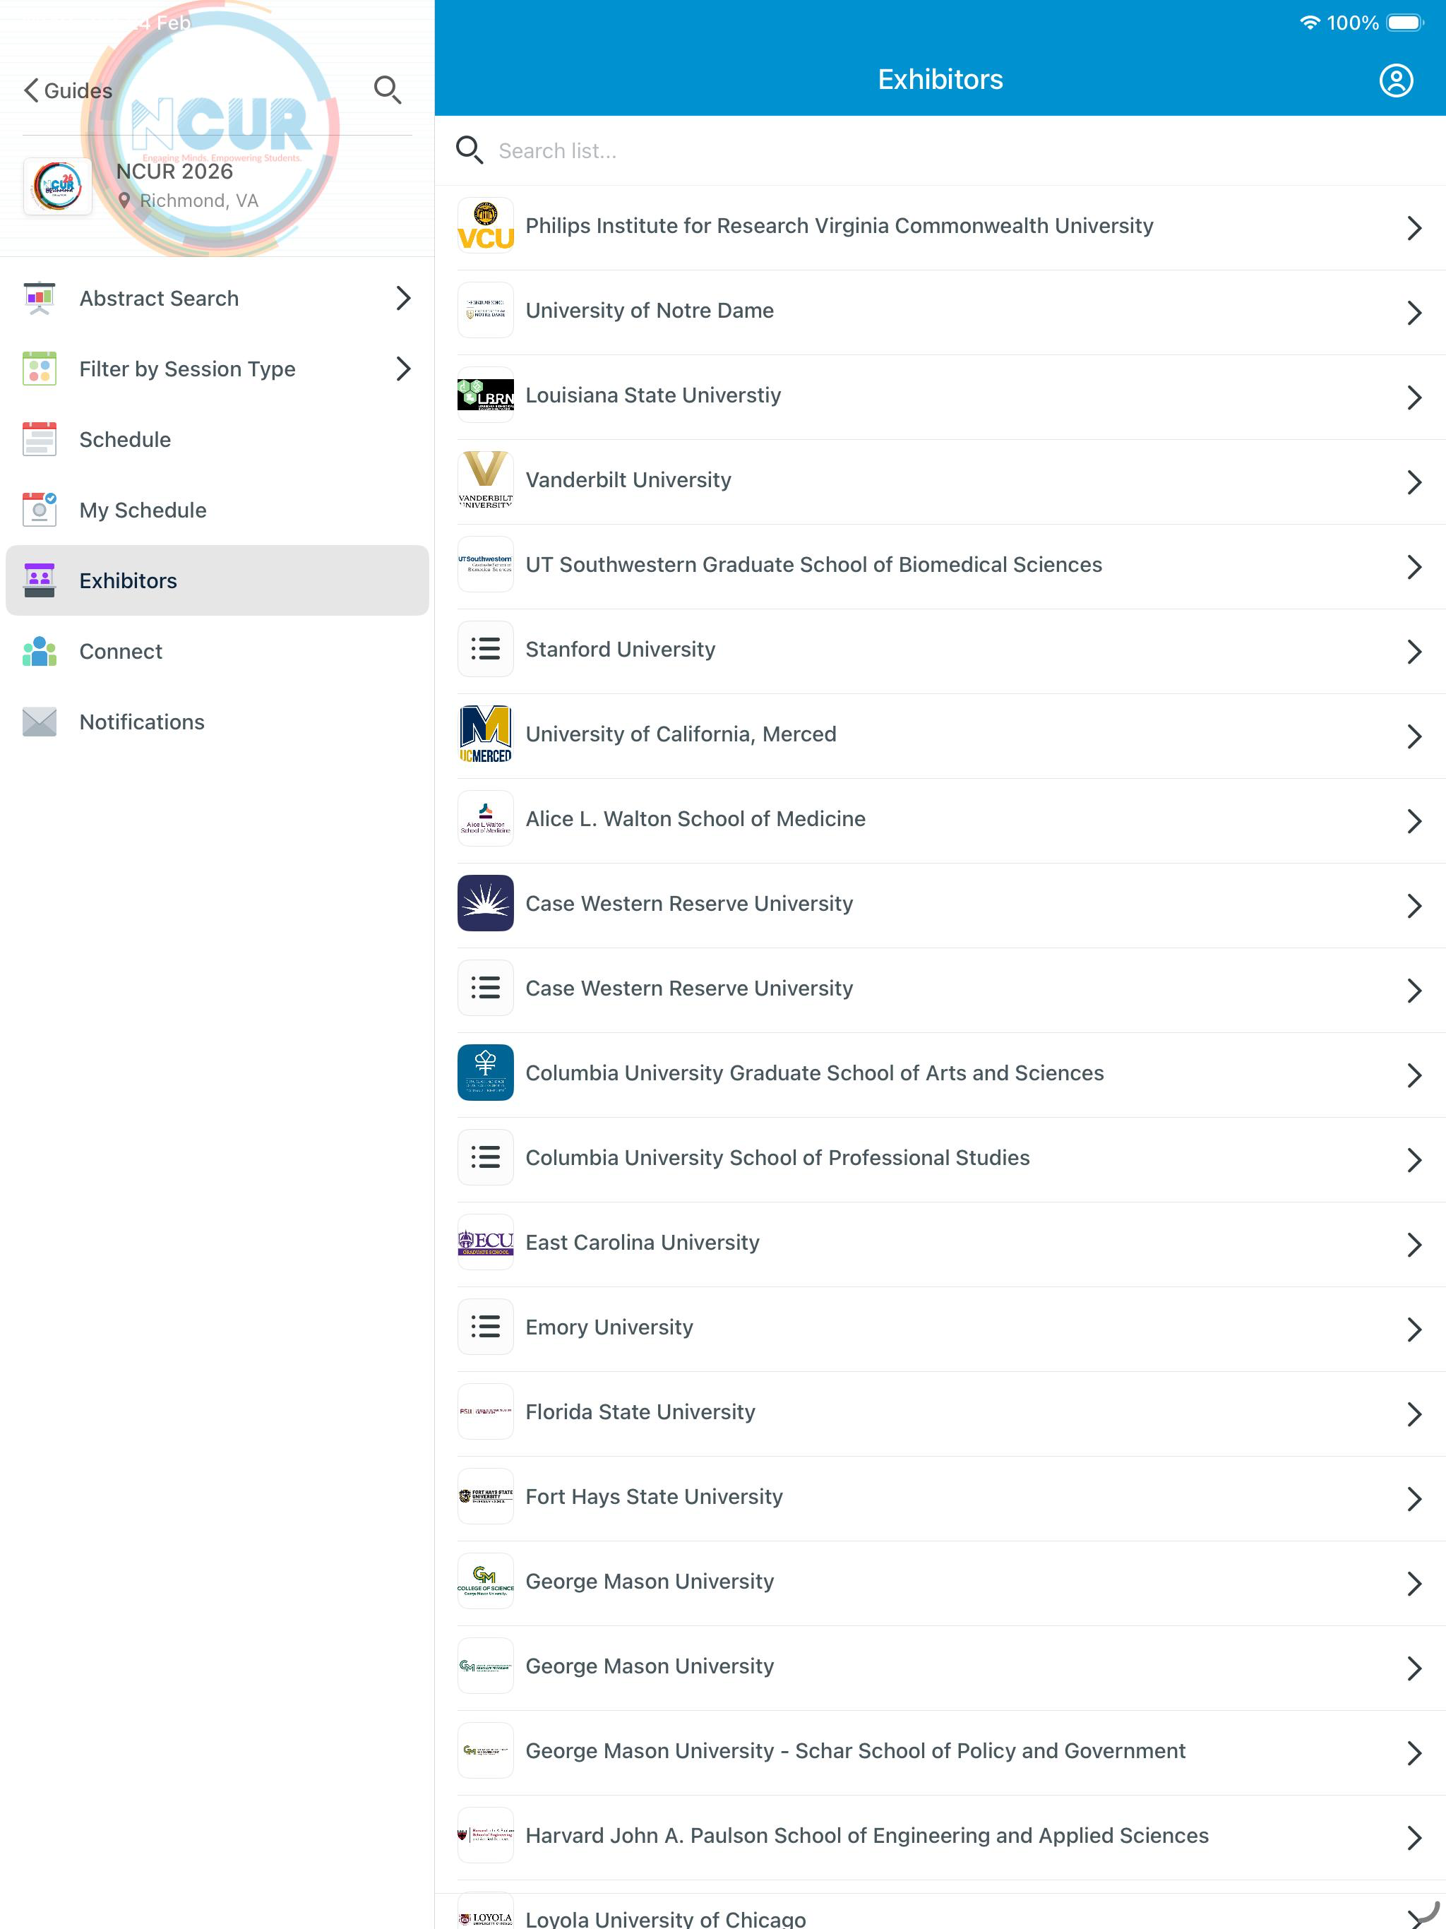The width and height of the screenshot is (1446, 1929).
Task: Open George Mason University College of Science entry
Action: pyautogui.click(x=940, y=1582)
